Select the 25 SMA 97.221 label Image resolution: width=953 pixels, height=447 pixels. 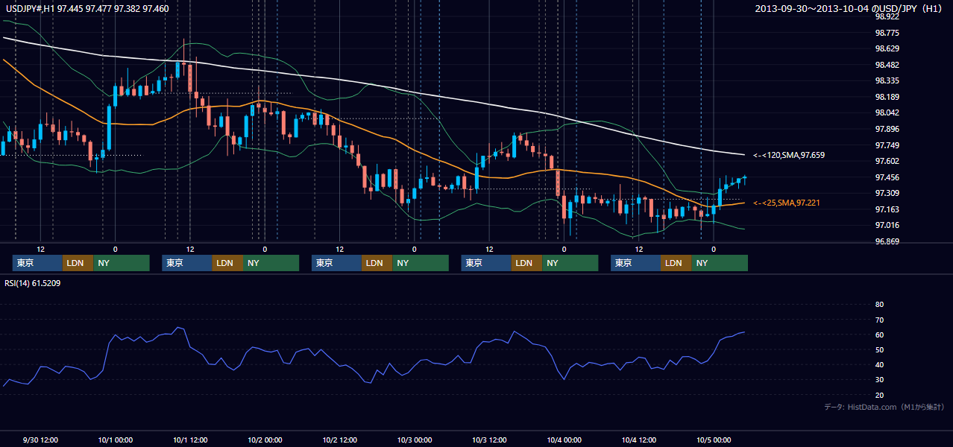click(x=787, y=203)
